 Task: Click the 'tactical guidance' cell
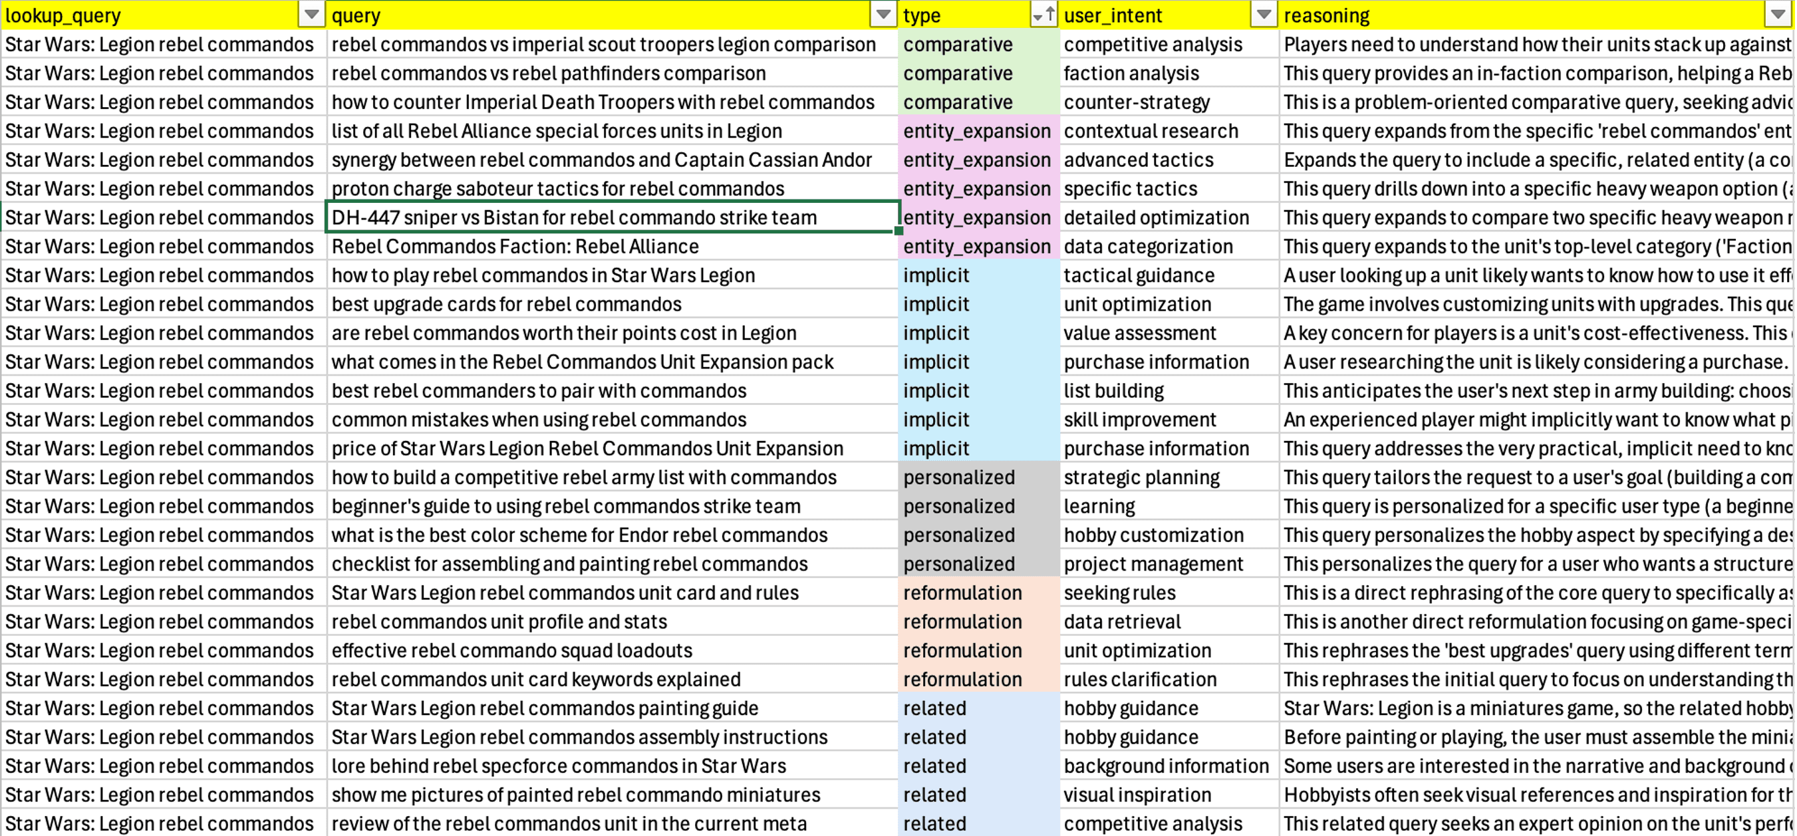[1169, 275]
